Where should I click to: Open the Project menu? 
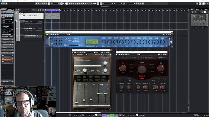(x=10, y=1)
